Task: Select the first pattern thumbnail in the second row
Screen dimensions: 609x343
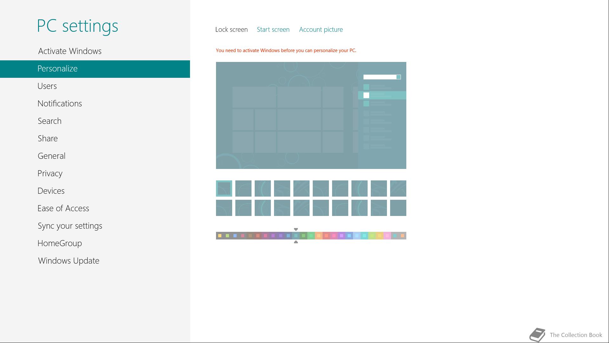Action: coord(224,208)
